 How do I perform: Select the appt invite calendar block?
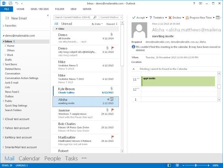(x=178, y=81)
